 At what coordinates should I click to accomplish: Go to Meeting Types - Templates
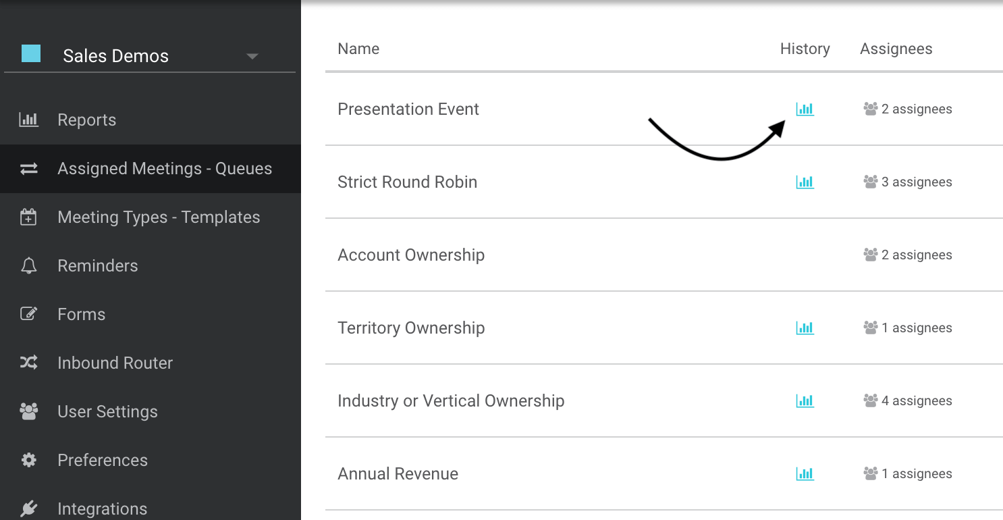159,217
